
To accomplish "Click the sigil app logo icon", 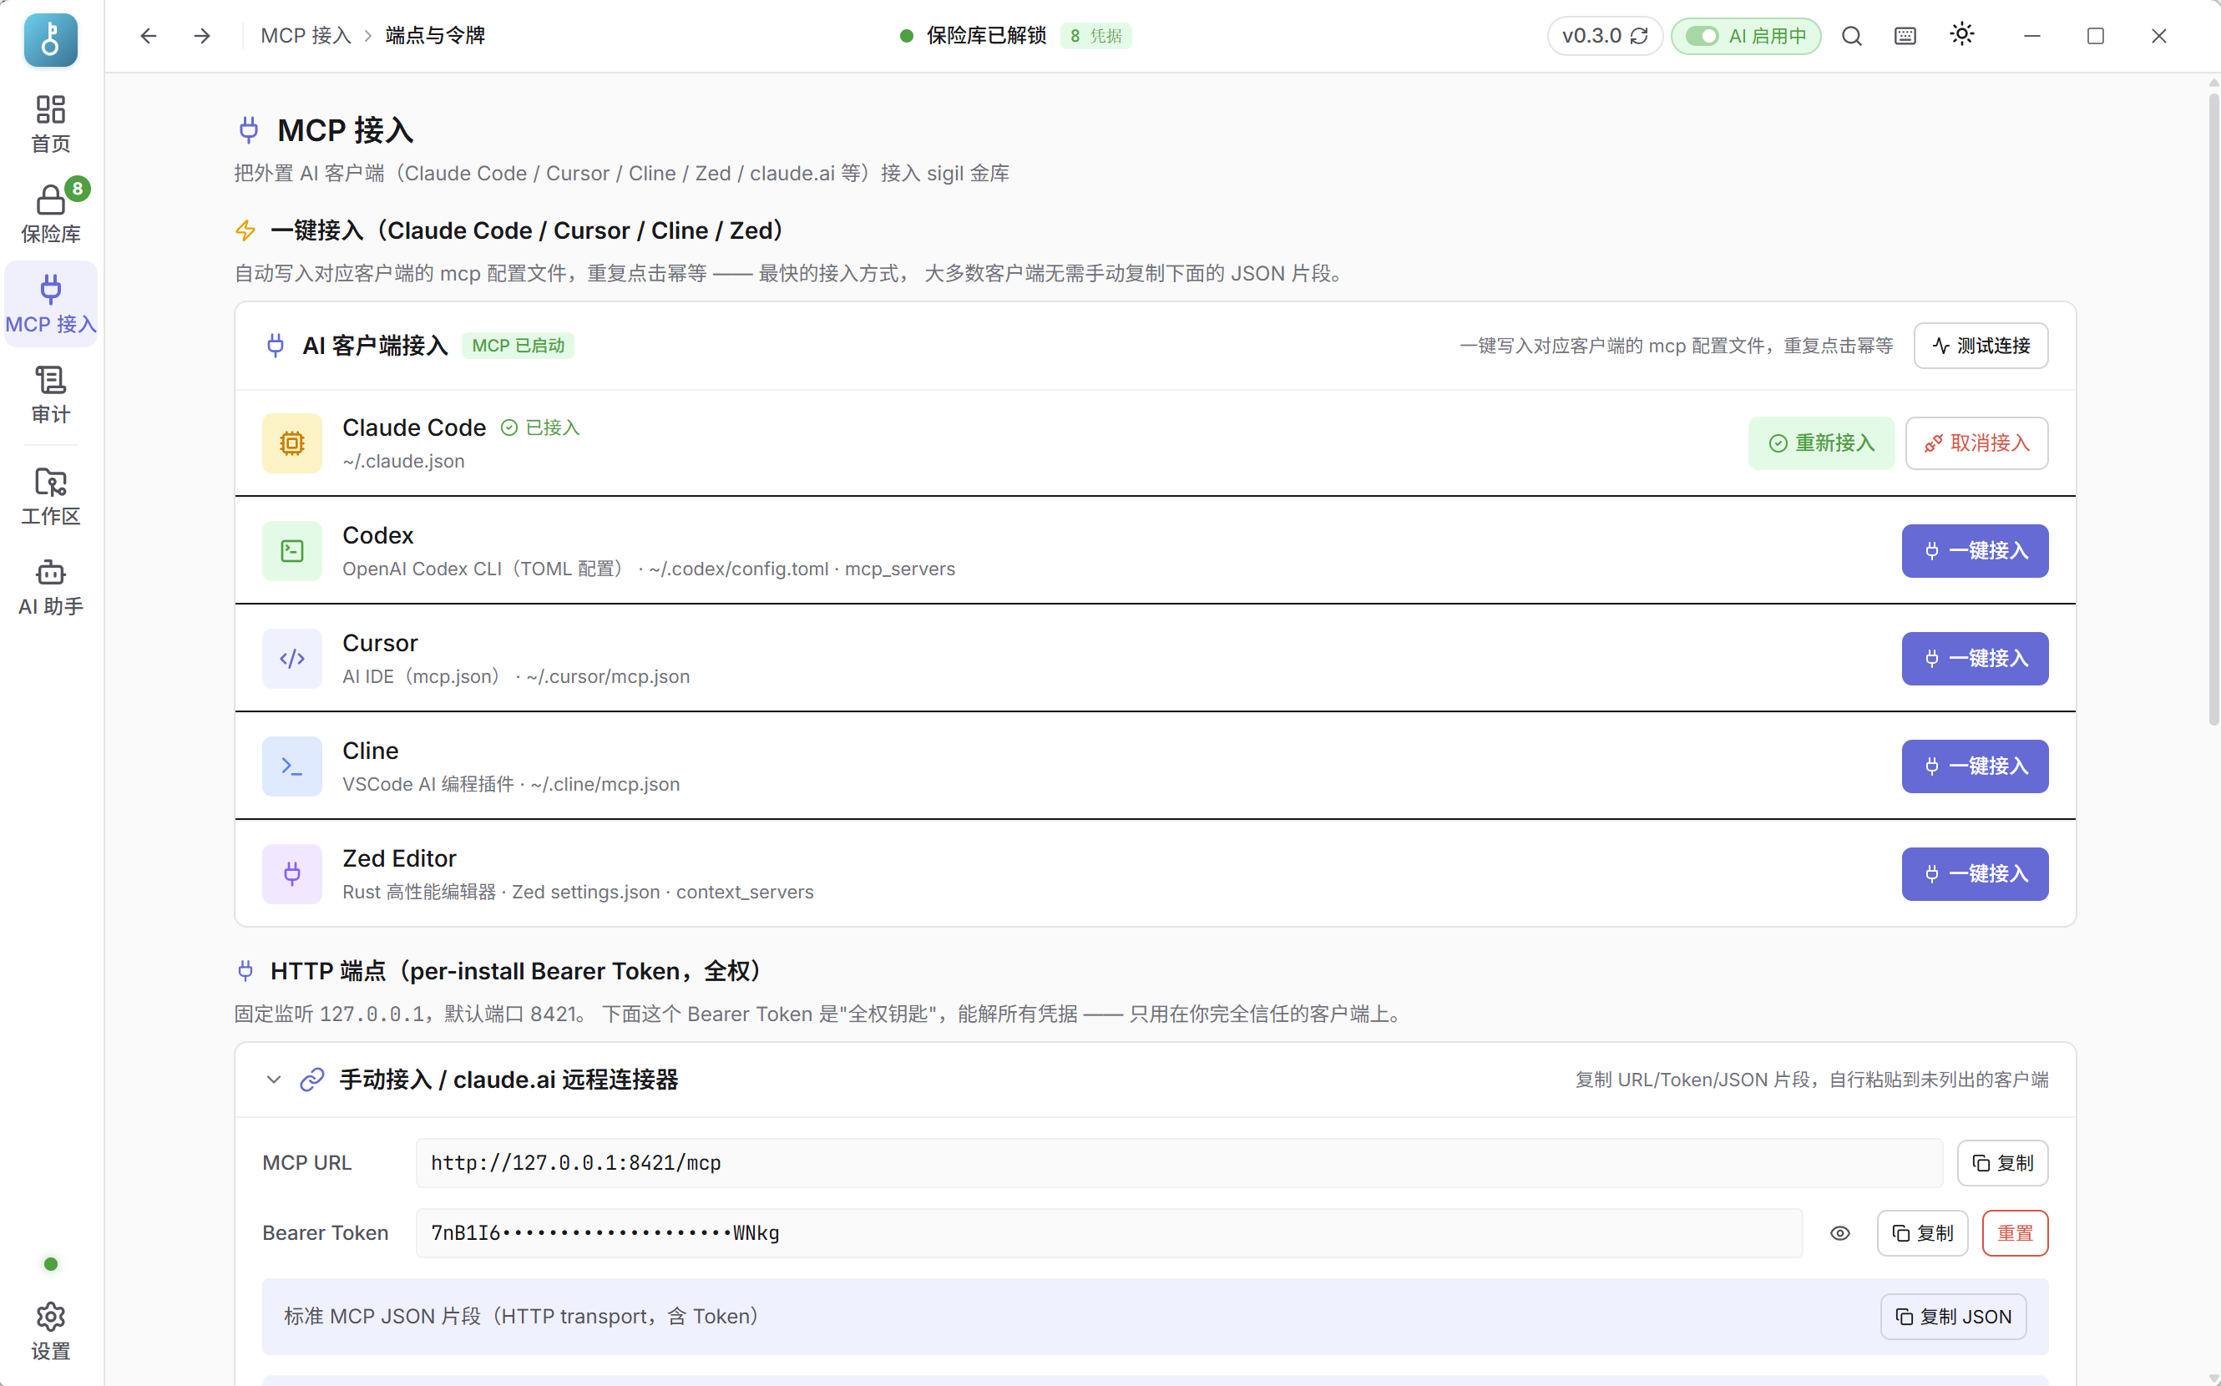I will pos(50,39).
